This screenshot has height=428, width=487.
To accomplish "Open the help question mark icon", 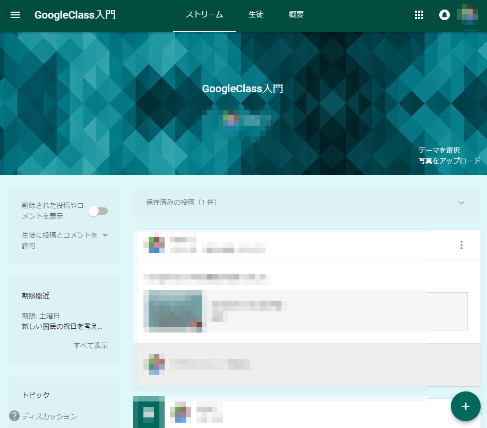I will tap(14, 416).
